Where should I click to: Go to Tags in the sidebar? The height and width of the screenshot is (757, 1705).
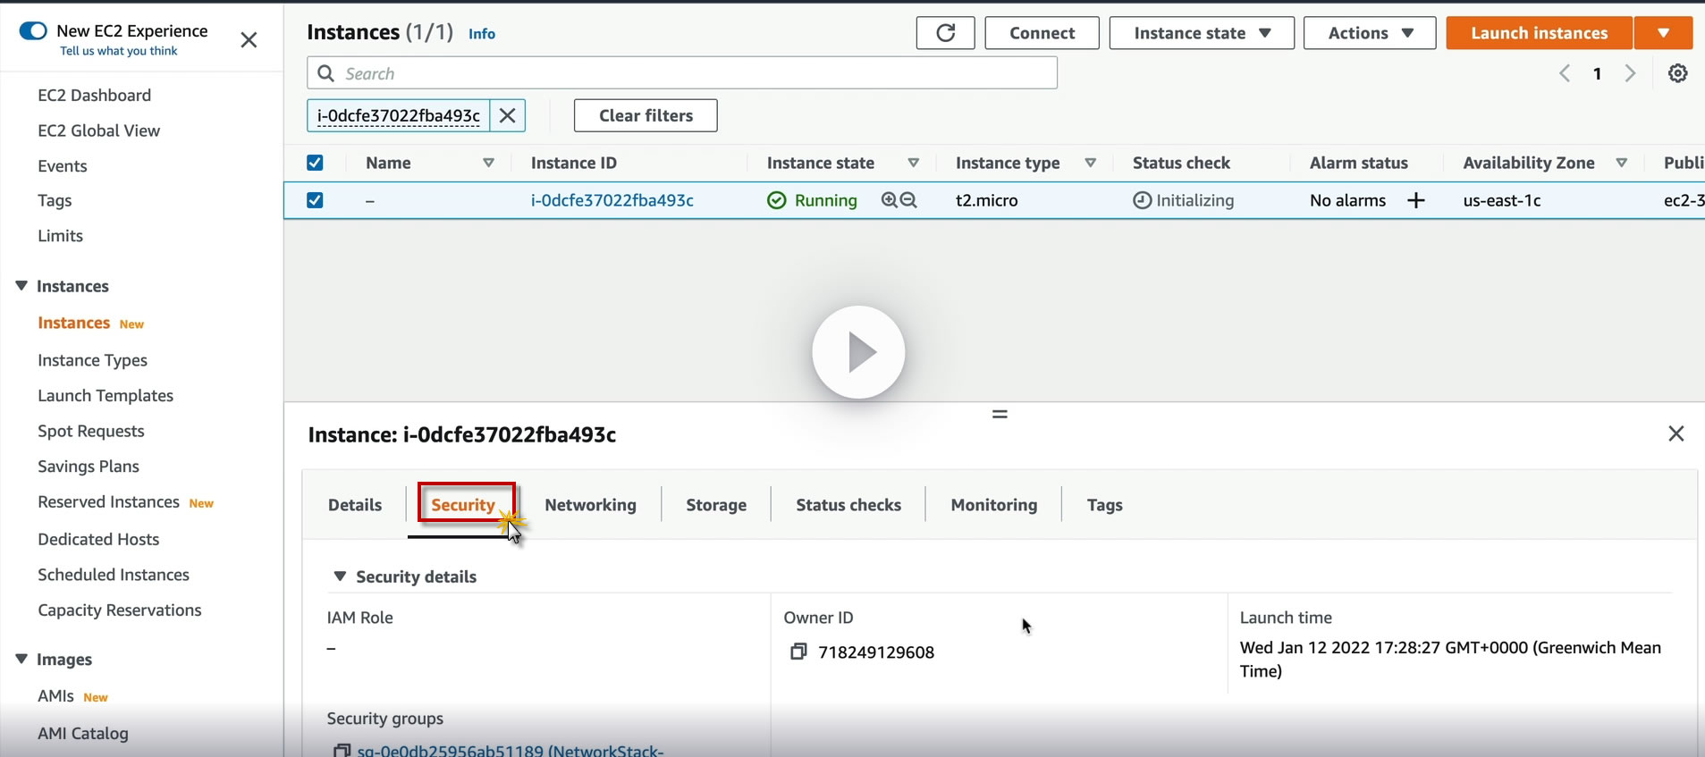coord(55,201)
